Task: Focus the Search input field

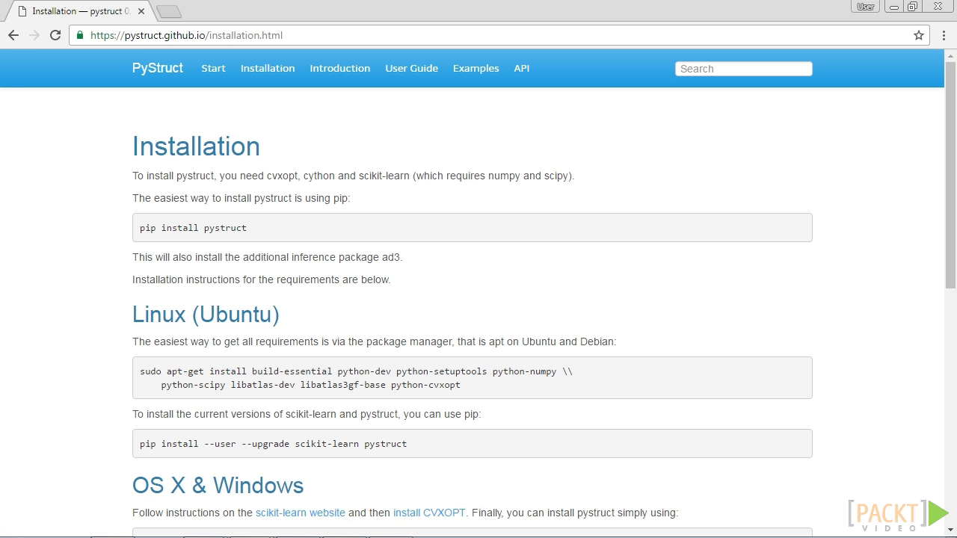Action: [743, 69]
